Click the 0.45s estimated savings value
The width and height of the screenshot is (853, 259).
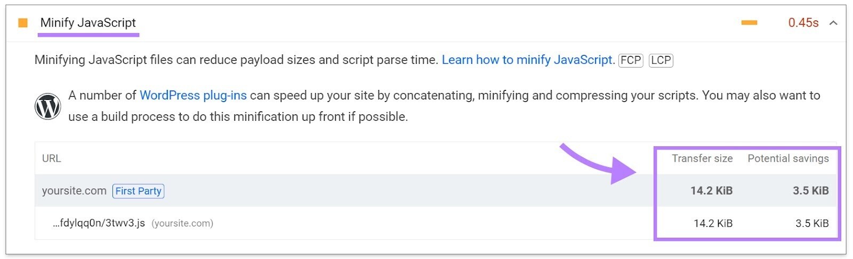coord(803,23)
